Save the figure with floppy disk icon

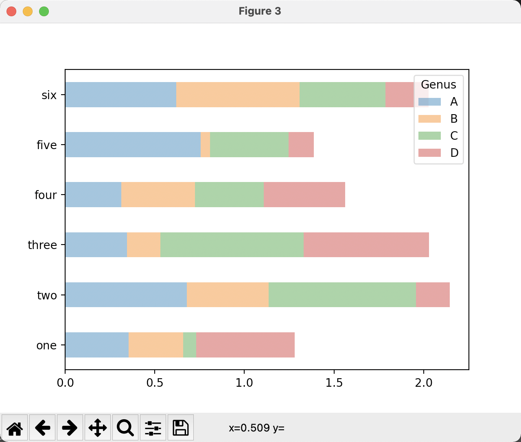[x=181, y=427]
